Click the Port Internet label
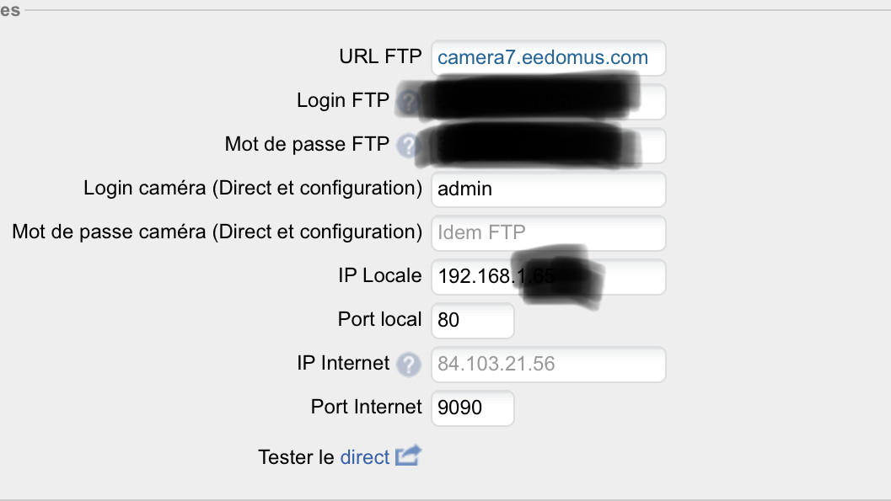Image resolution: width=891 pixels, height=501 pixels. coord(367,407)
